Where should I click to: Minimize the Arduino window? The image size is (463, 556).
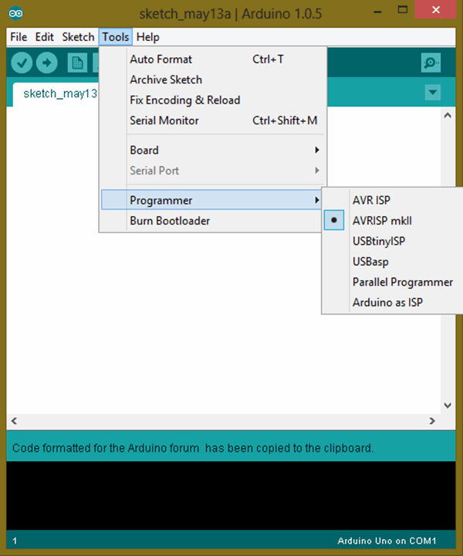377,12
